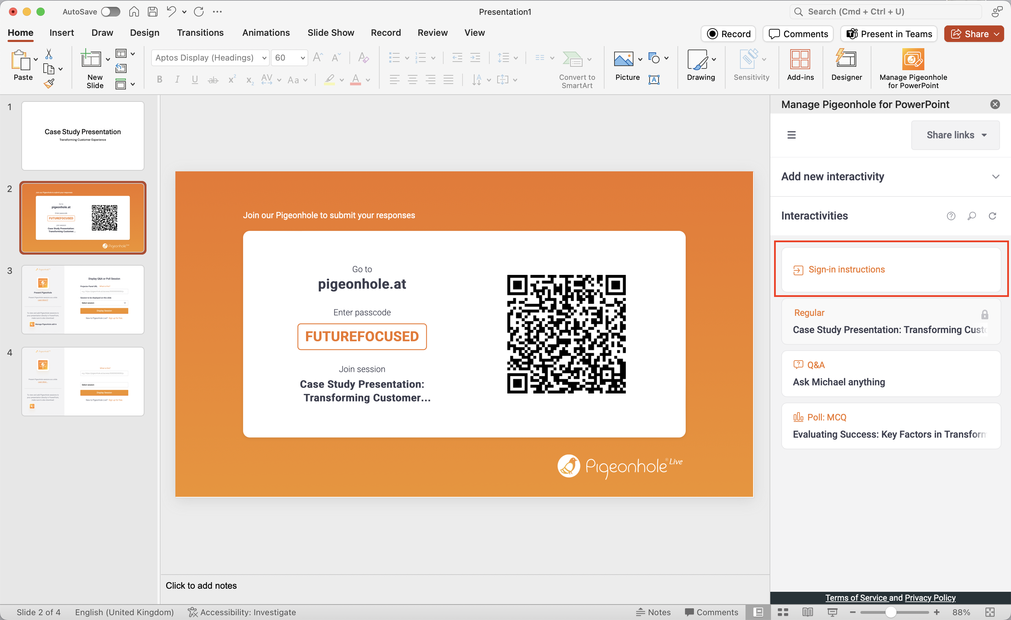Screen dimensions: 1011x620
Task: Click the Interactivities help icon
Action: point(951,216)
